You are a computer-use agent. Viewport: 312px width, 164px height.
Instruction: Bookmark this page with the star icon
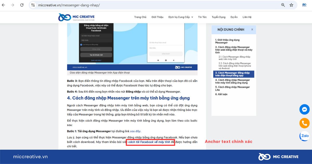291,5
